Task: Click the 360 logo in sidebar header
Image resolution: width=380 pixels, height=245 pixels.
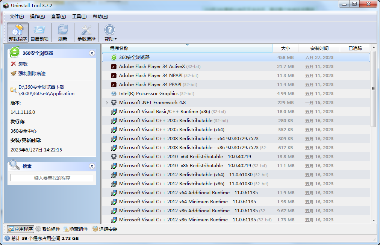Action: pyautogui.click(x=15, y=52)
